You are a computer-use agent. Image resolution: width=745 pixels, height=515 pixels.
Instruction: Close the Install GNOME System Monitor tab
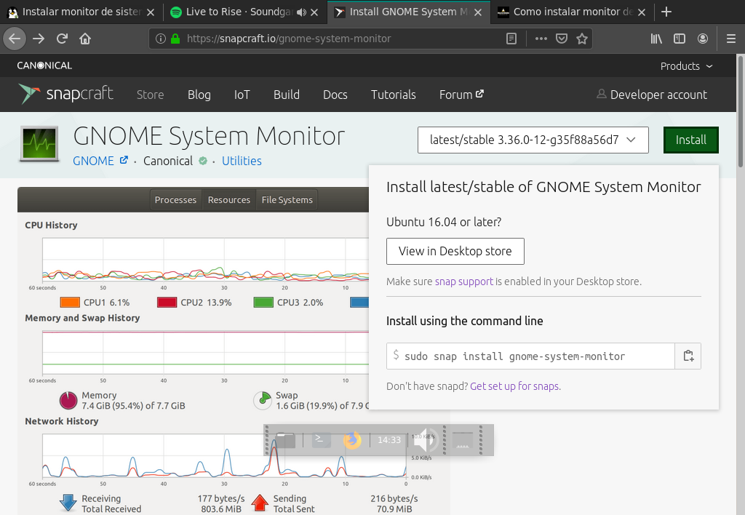478,12
